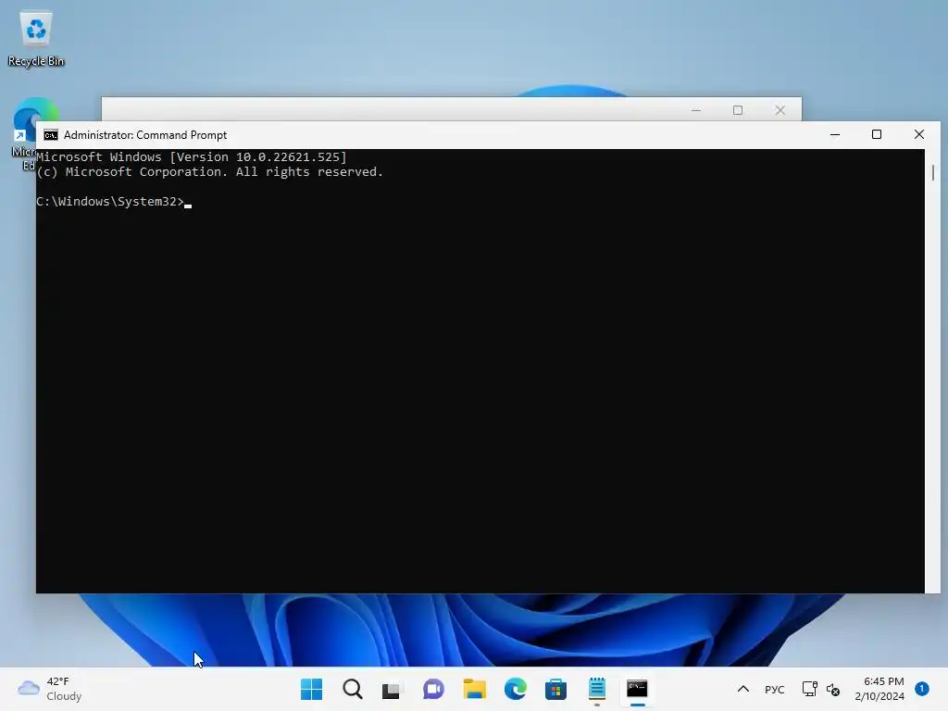Click the Microsoft Windows version text line
This screenshot has width=948, height=711.
tap(192, 157)
